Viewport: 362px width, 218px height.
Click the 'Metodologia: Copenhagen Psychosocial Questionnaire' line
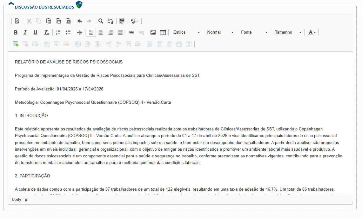click(93, 102)
